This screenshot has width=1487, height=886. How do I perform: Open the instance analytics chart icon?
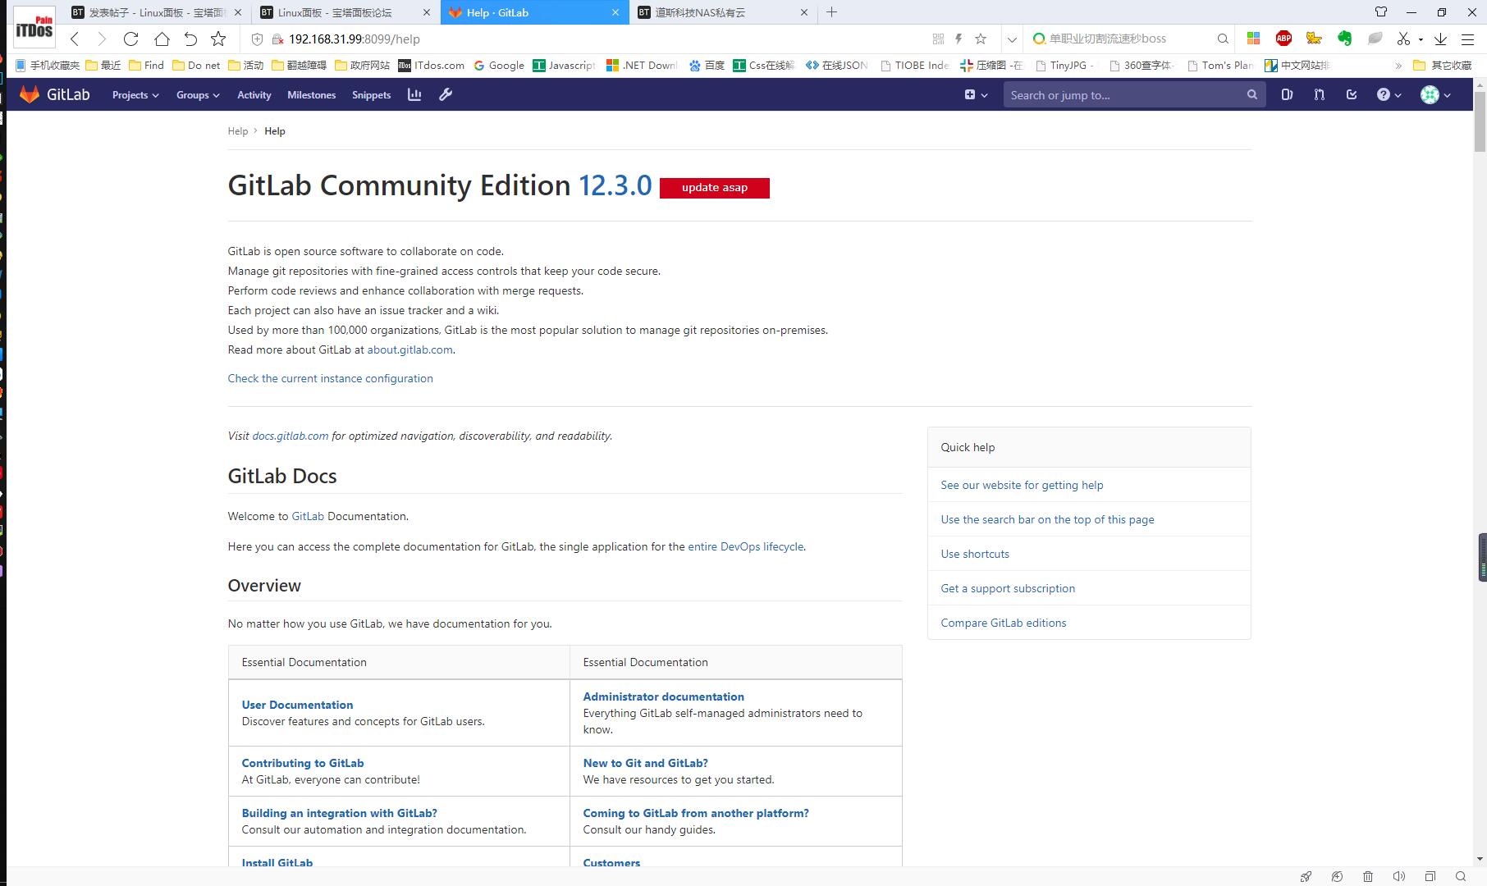click(414, 94)
